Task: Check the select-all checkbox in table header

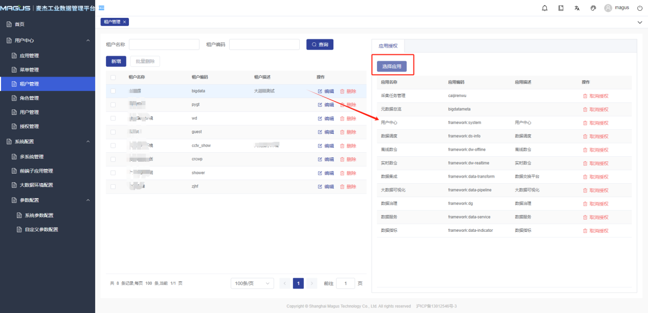Action: (x=113, y=77)
